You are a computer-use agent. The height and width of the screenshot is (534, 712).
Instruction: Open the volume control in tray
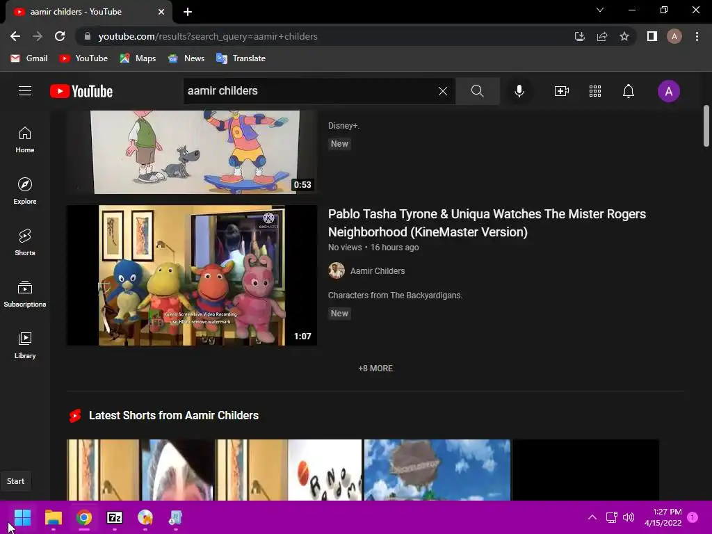629,517
